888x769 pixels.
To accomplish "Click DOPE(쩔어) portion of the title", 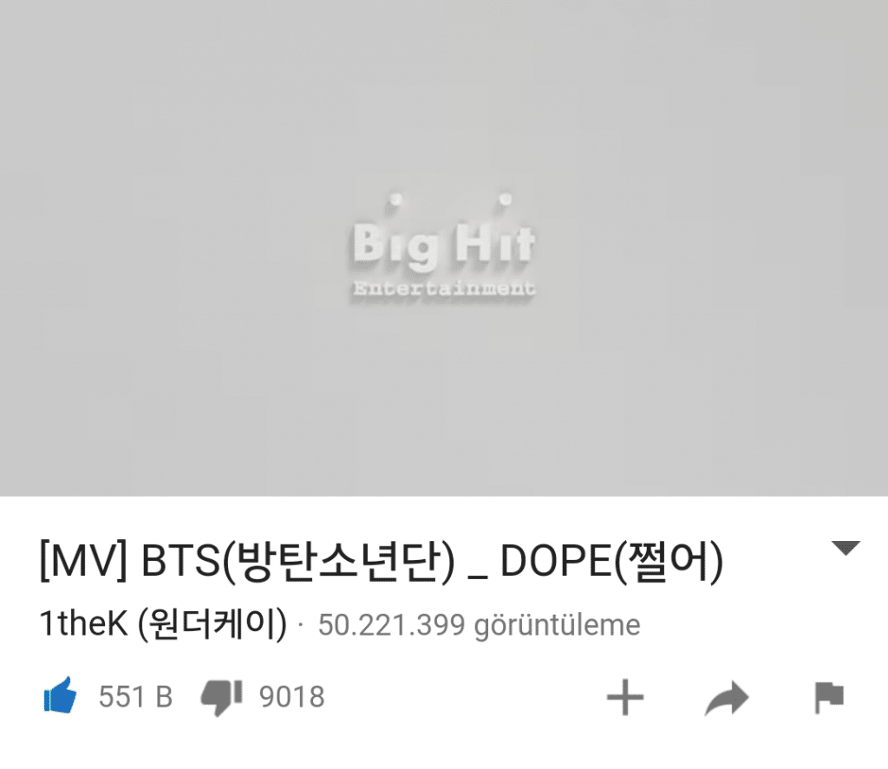I will tap(611, 561).
